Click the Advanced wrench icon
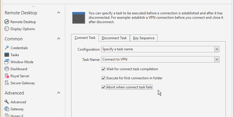 pos(7,102)
